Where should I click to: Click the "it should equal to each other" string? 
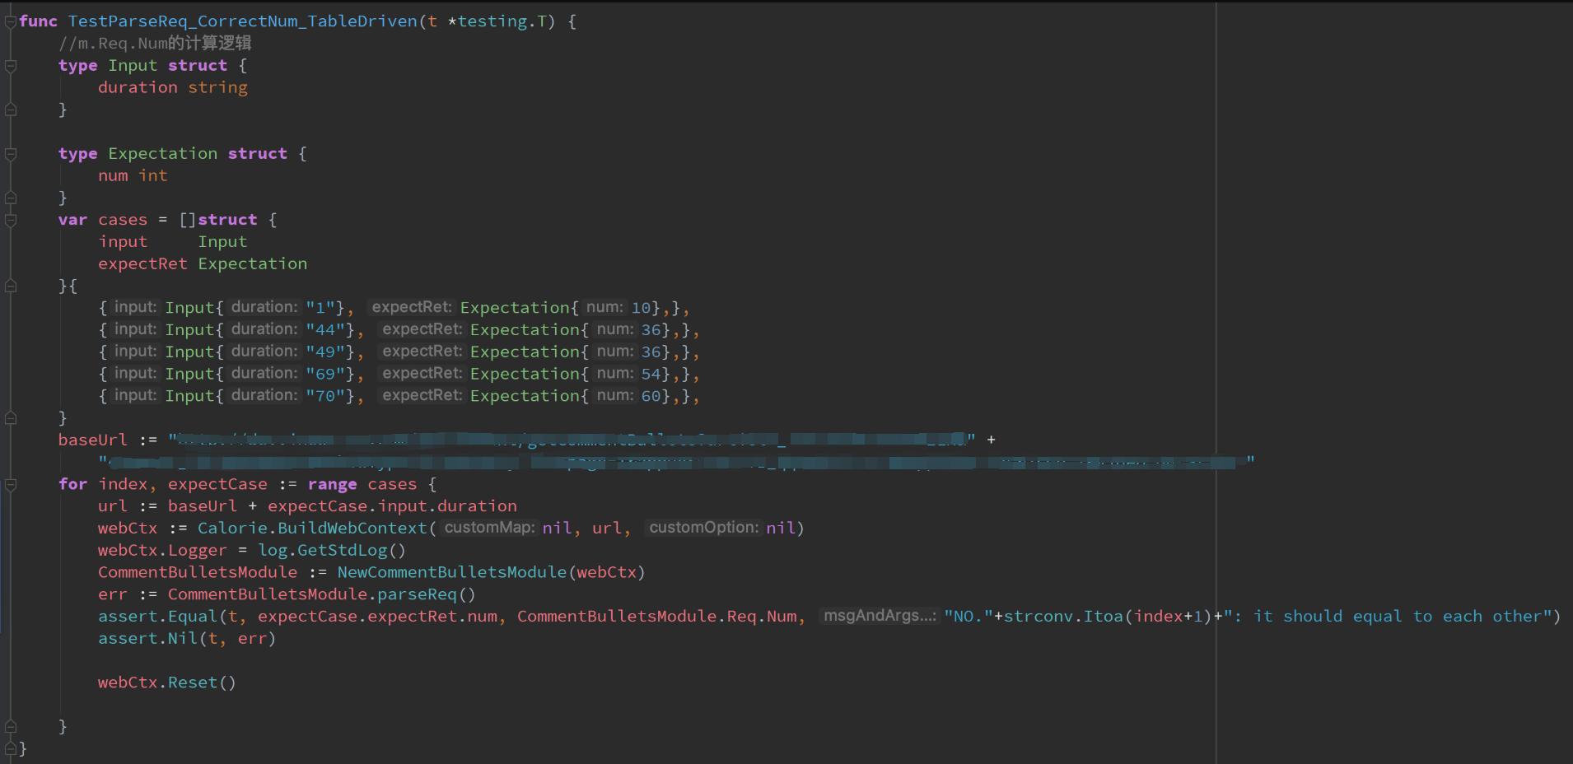1389,617
